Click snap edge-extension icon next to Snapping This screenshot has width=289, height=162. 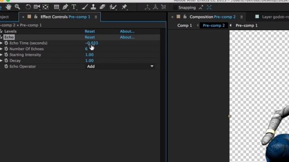201,8
